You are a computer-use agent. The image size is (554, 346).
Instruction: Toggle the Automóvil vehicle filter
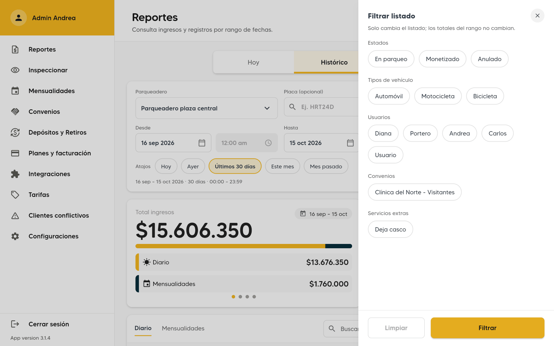(x=389, y=96)
